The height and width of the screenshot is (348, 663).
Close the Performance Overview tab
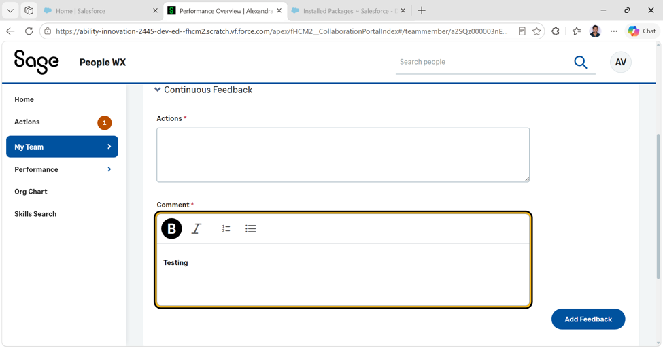279,11
